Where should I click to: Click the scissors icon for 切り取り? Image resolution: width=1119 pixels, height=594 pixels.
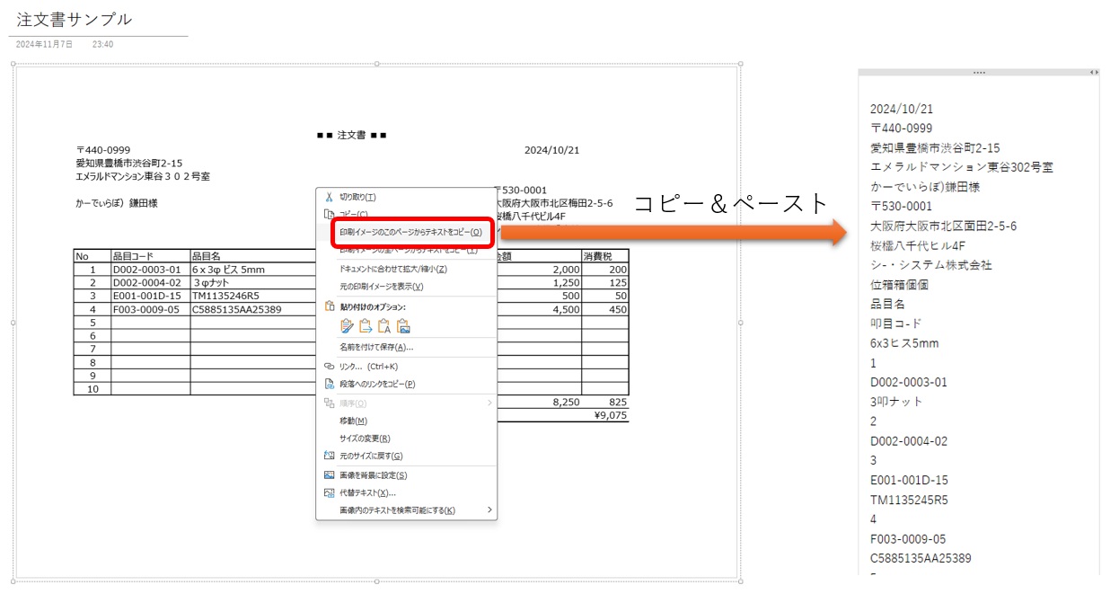pyautogui.click(x=329, y=197)
